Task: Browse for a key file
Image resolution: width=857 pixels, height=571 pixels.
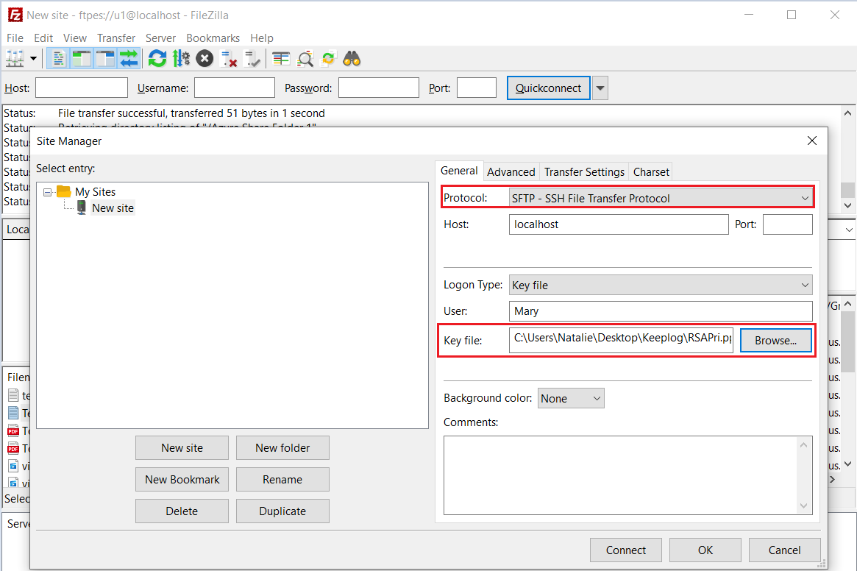Action: point(775,340)
